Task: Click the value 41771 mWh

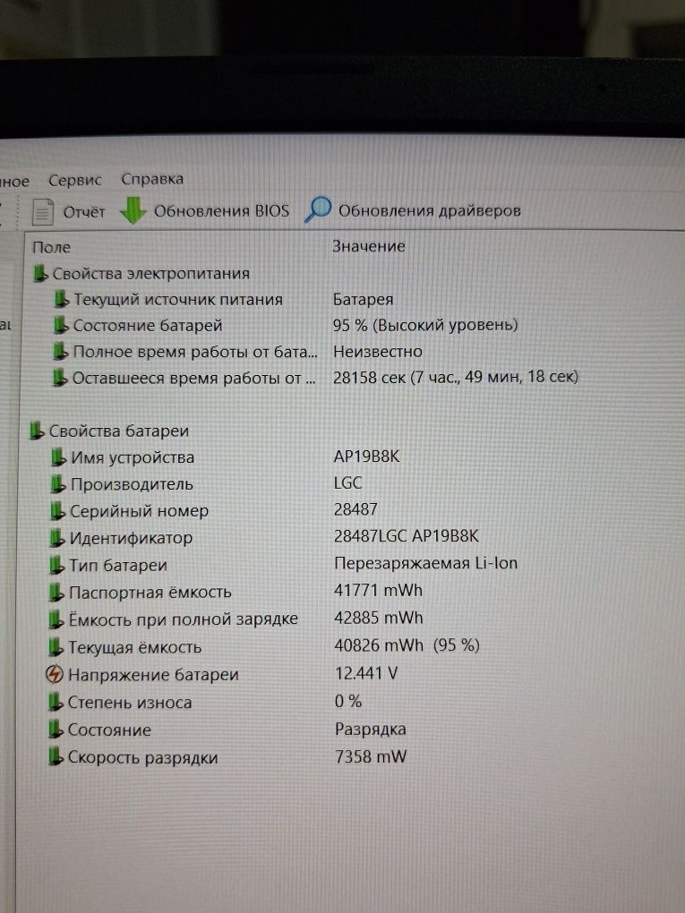Action: 378,591
